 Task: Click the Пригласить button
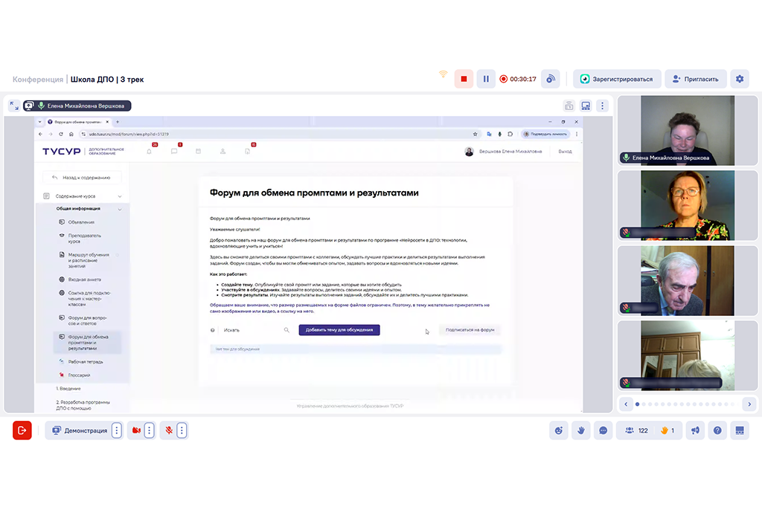pos(695,79)
